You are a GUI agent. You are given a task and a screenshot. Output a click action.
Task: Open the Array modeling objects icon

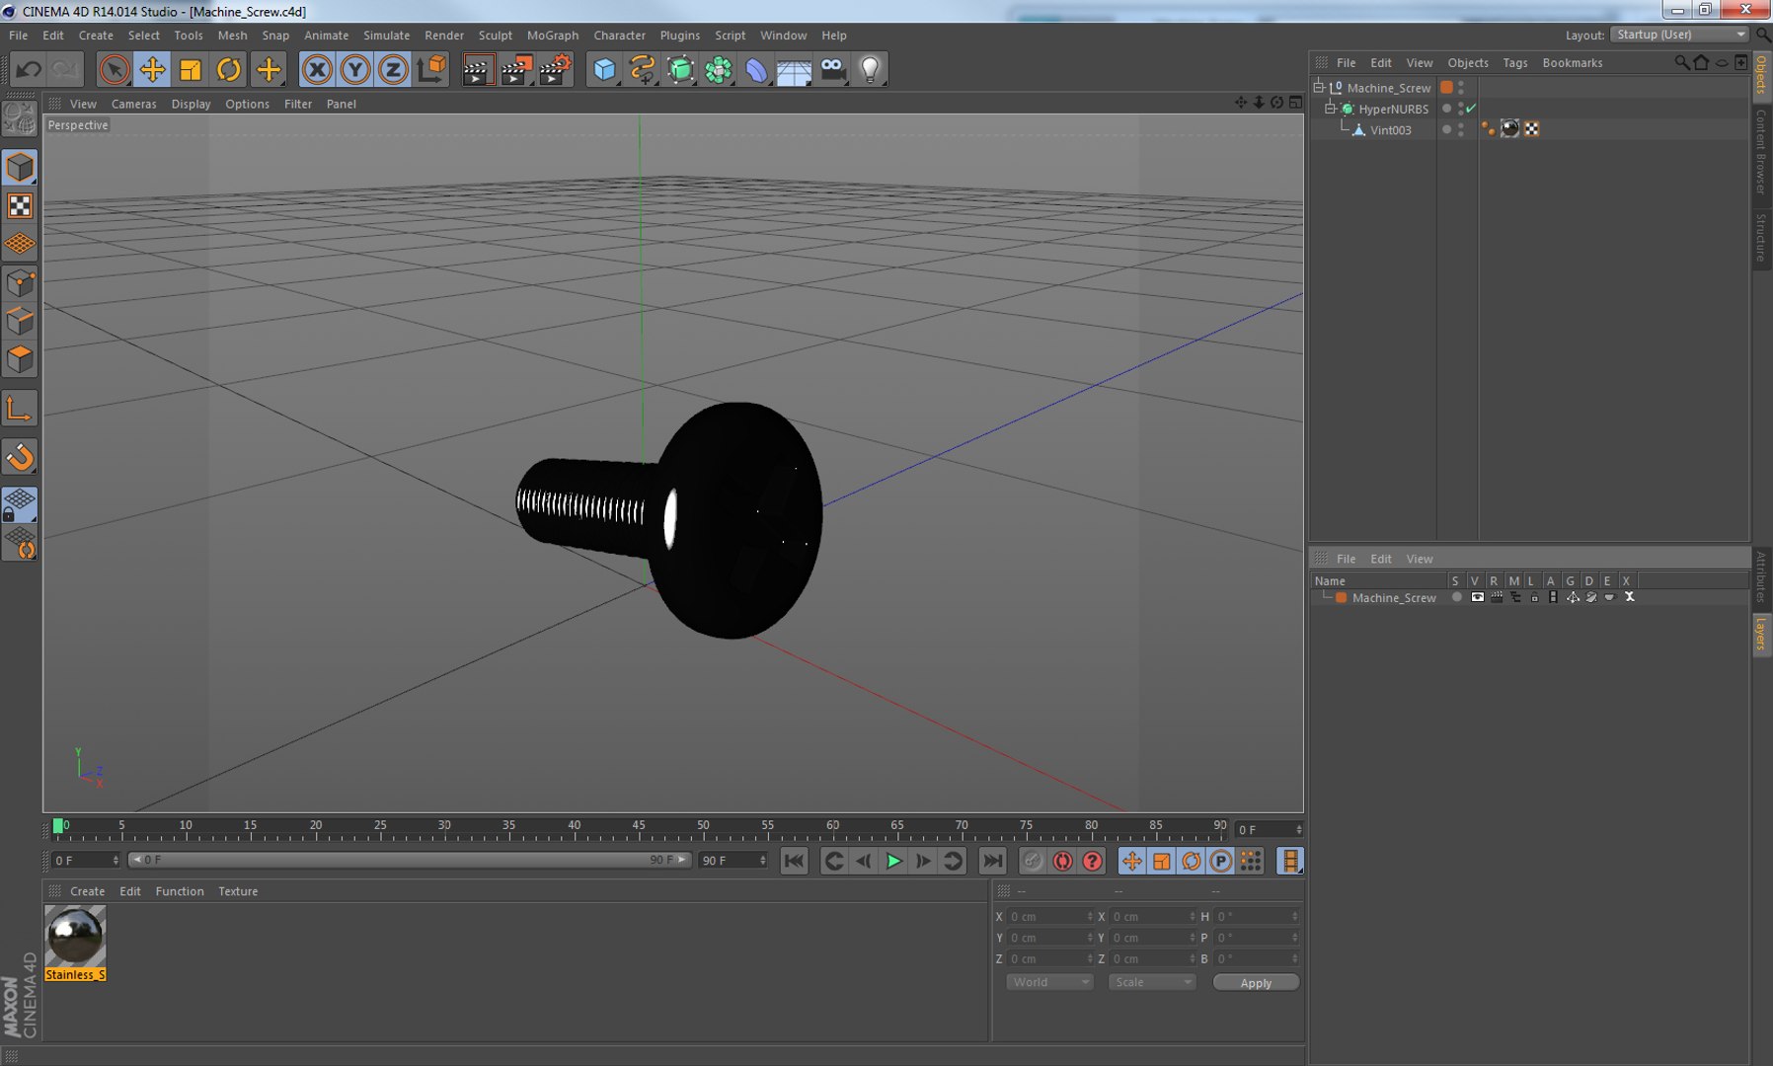pyautogui.click(x=719, y=69)
